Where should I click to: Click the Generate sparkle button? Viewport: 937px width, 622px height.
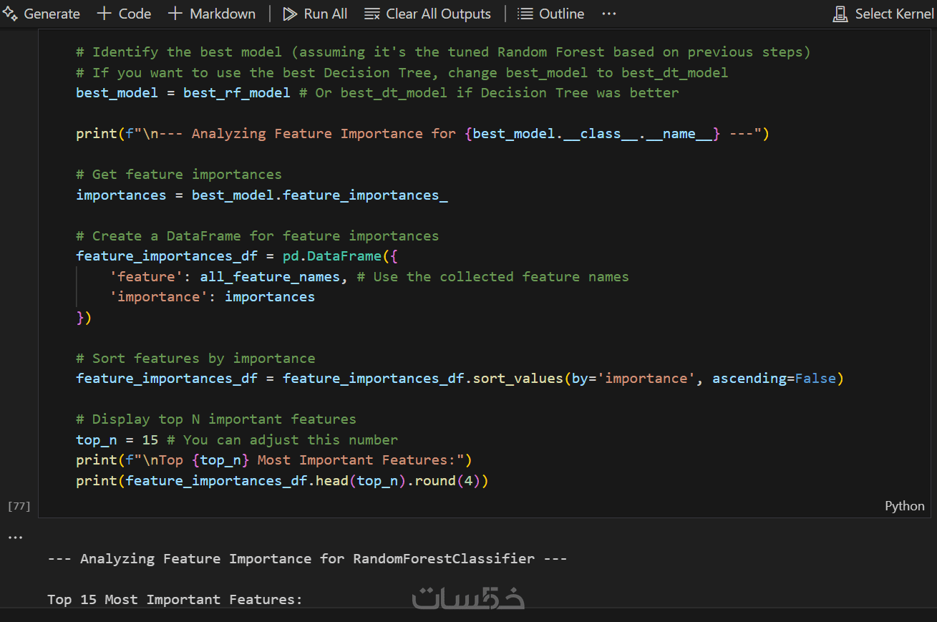pos(42,14)
